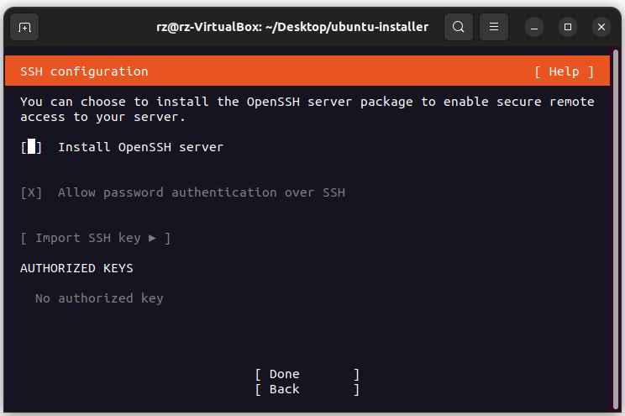The width and height of the screenshot is (625, 416).
Task: Open a new terminal tab
Action: coord(25,27)
